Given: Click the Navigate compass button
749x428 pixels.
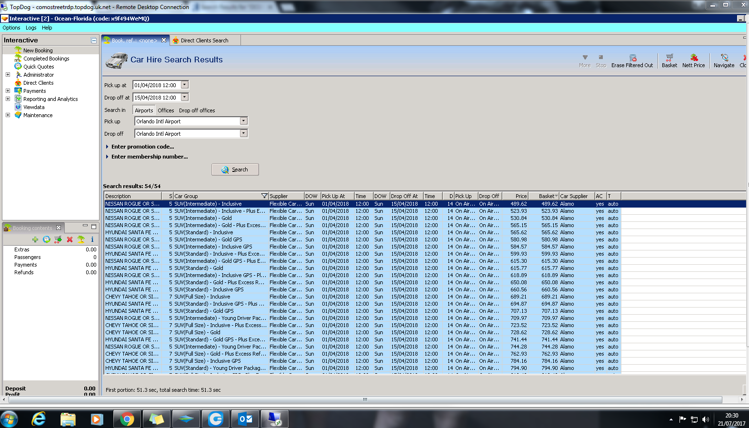Looking at the screenshot, I should (724, 61).
